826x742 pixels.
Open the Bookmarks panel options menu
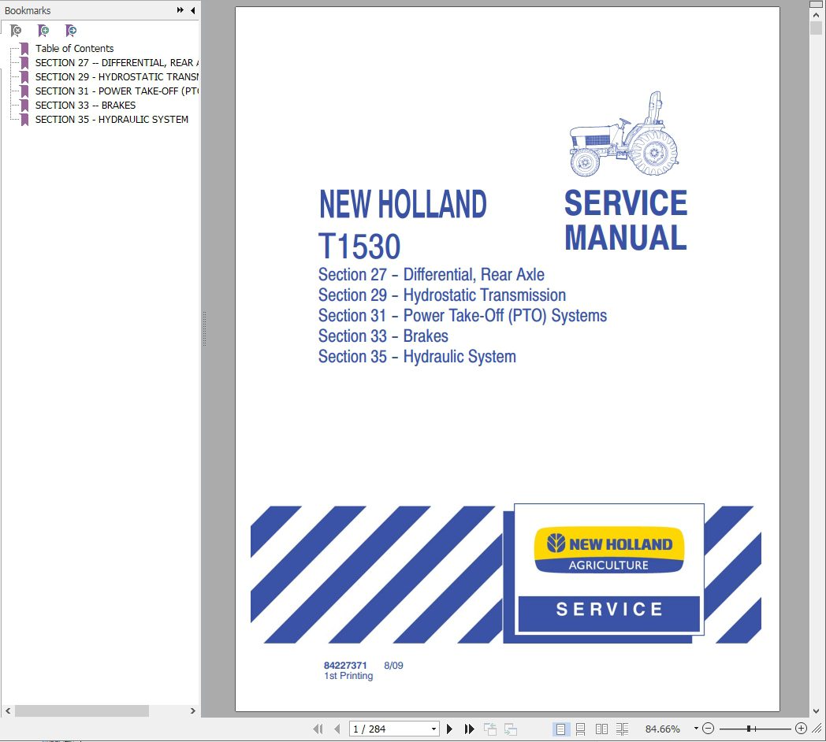point(179,10)
